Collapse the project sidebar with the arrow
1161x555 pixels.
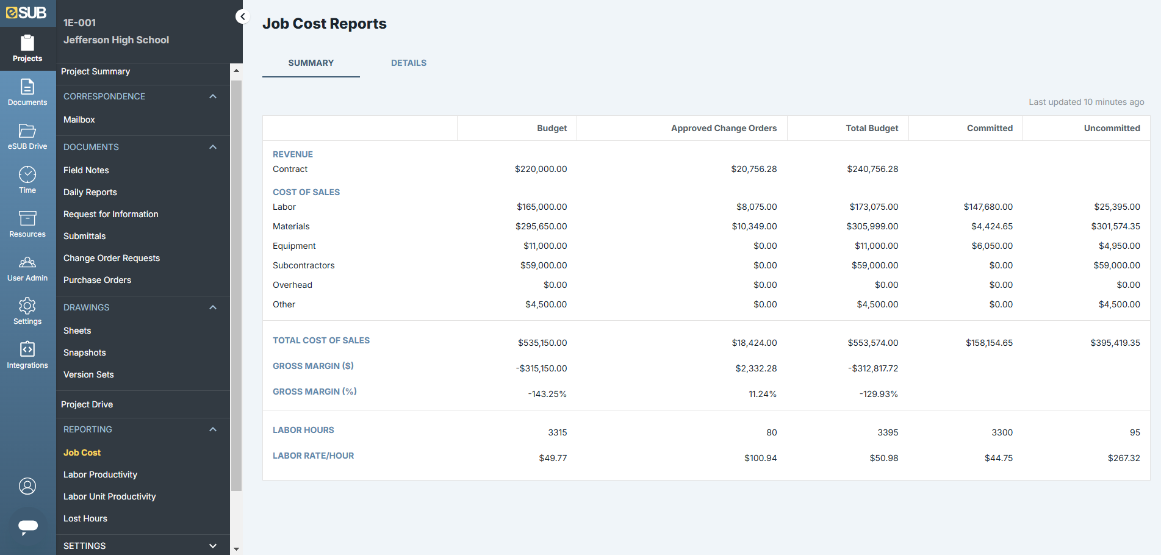(x=242, y=16)
